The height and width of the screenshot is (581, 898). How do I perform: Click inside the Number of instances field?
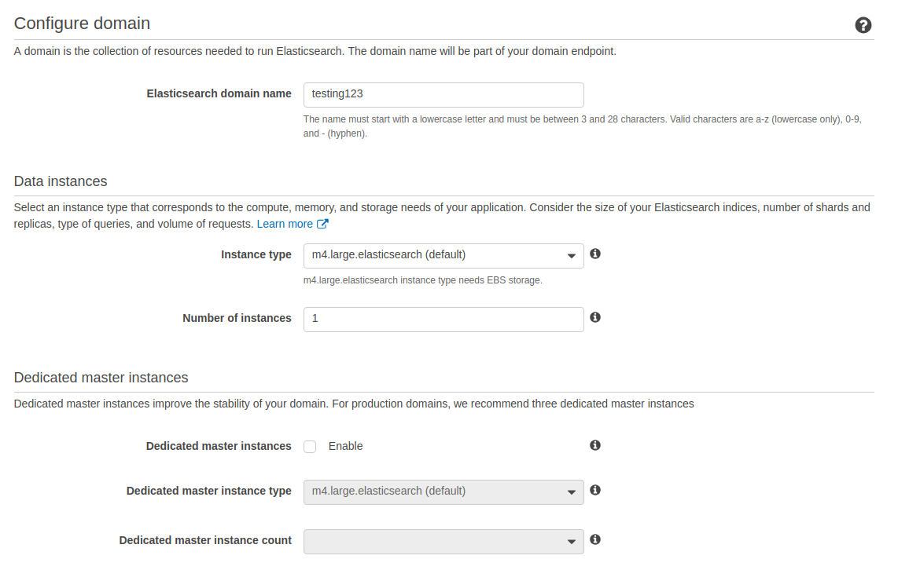(443, 319)
